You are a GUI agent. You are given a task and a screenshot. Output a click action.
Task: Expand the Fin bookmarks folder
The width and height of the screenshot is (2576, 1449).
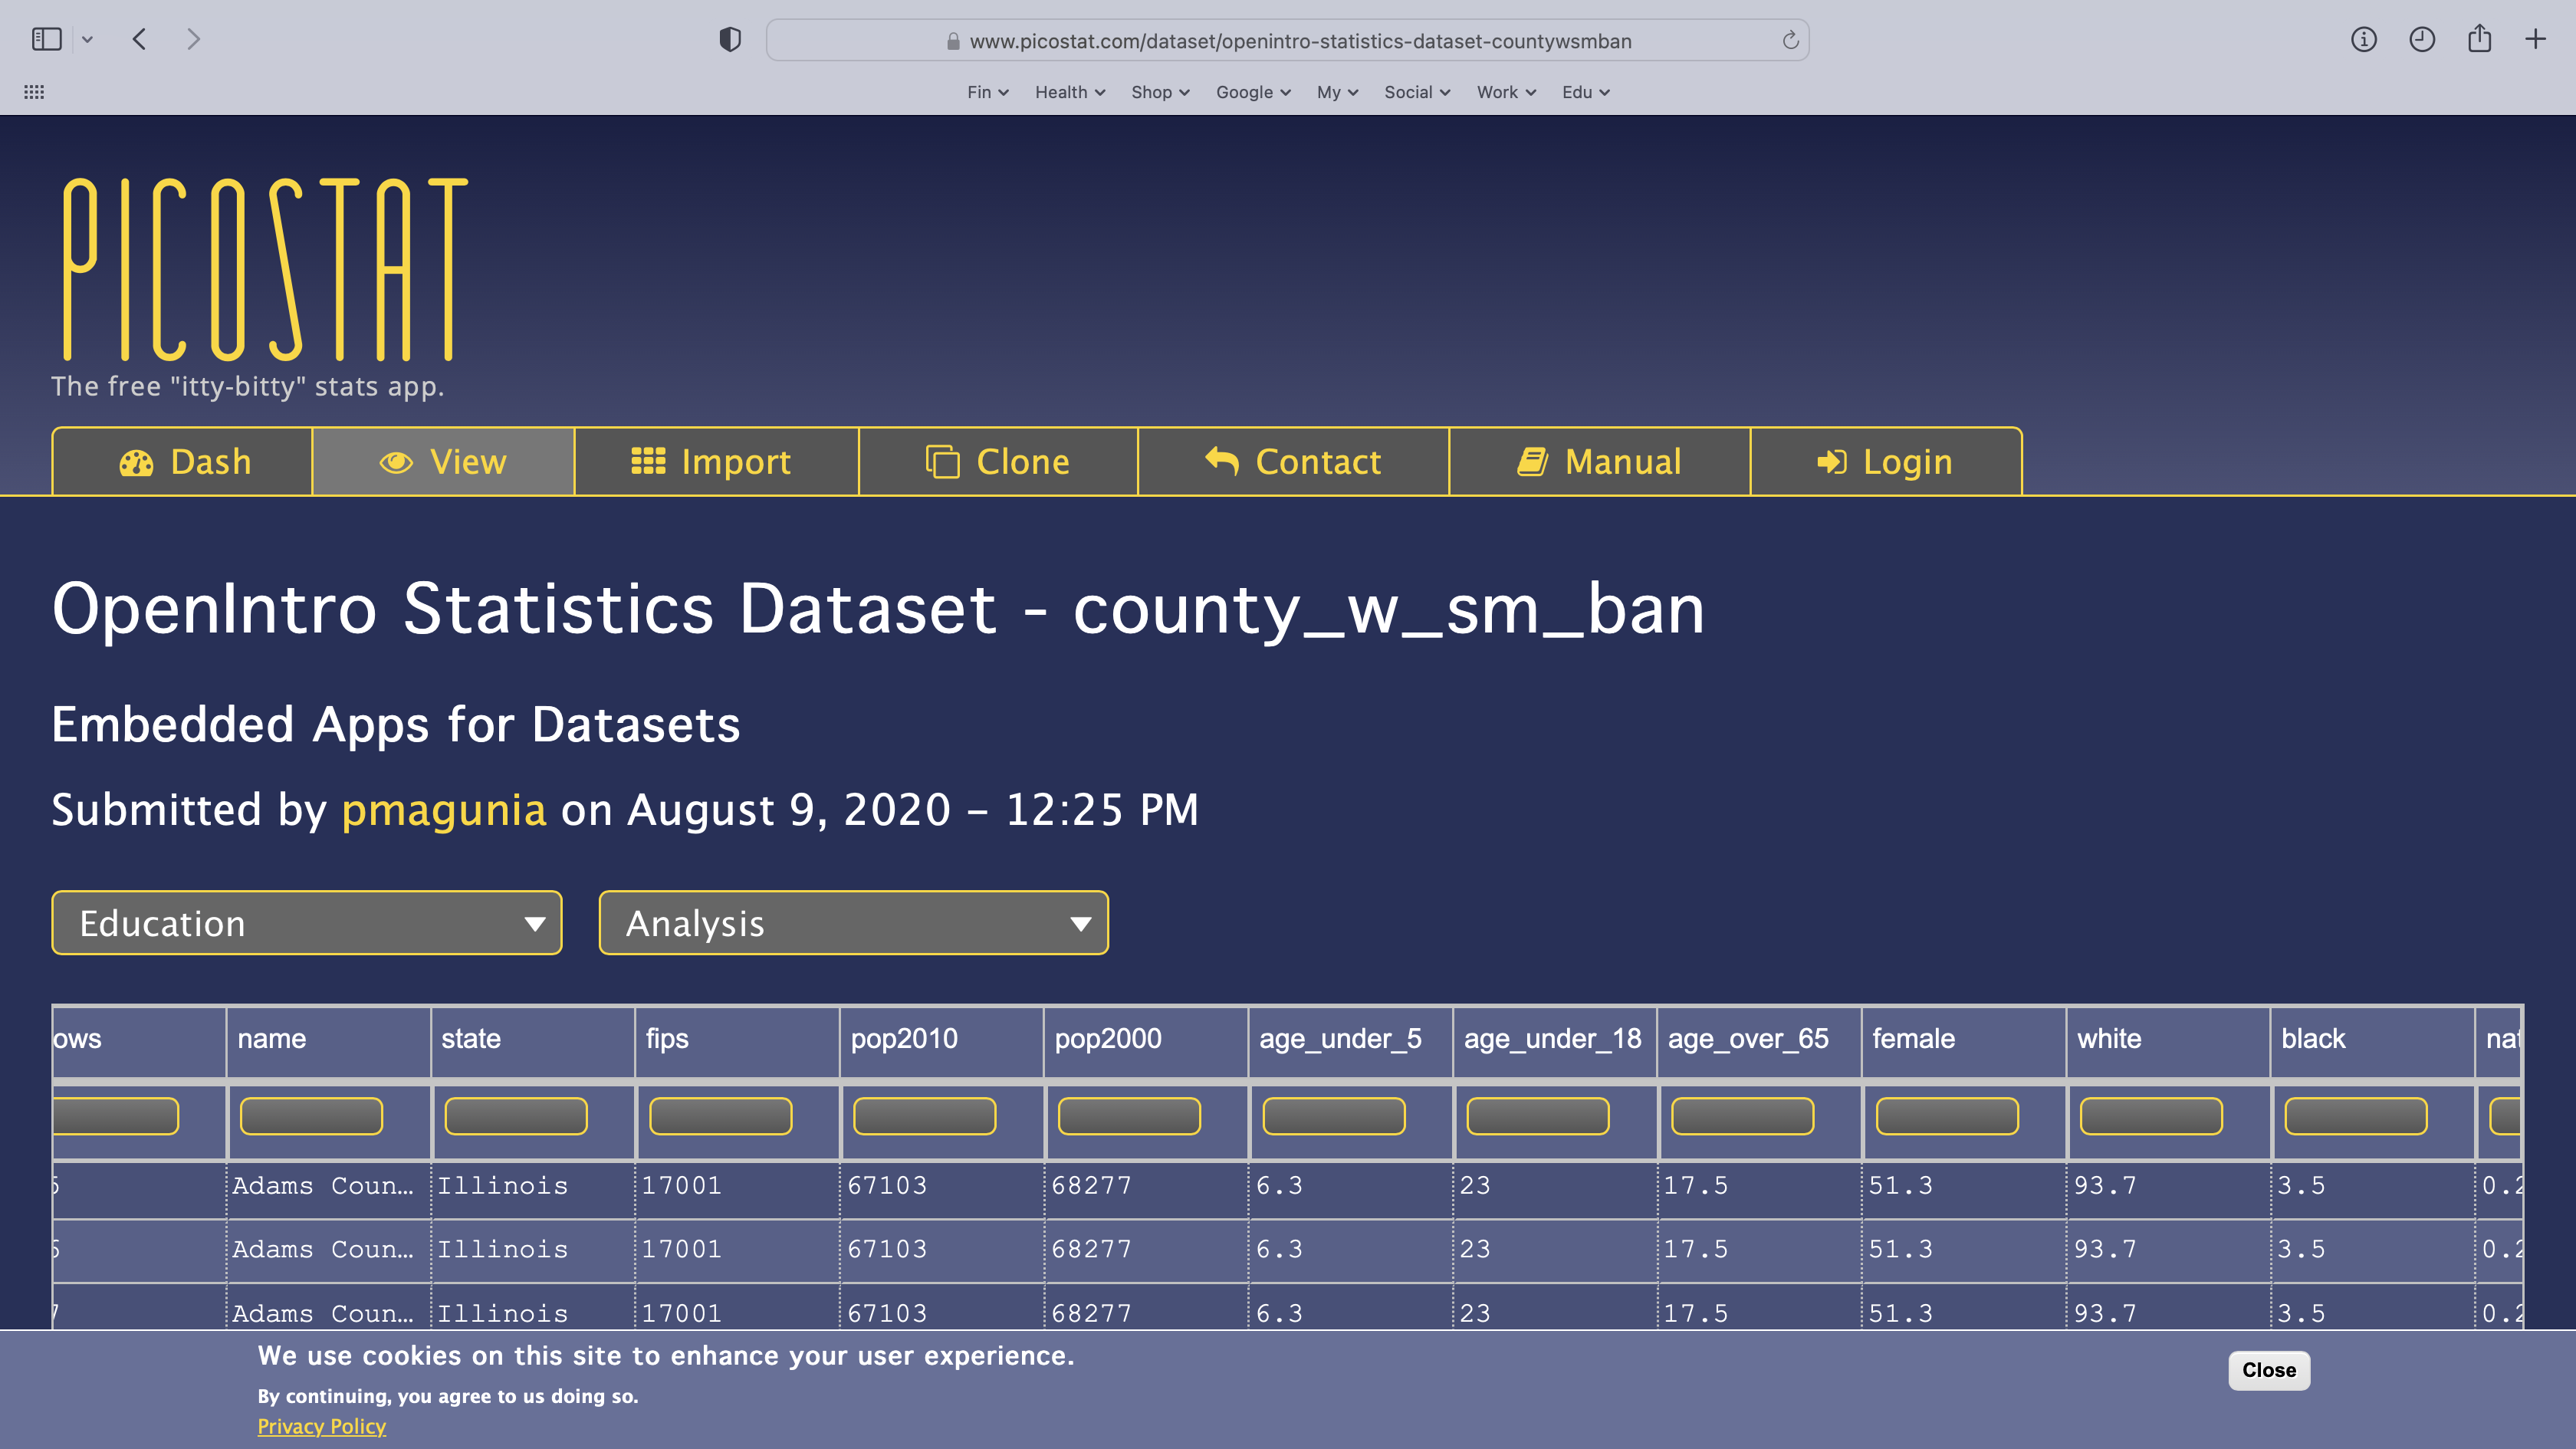coord(988,92)
